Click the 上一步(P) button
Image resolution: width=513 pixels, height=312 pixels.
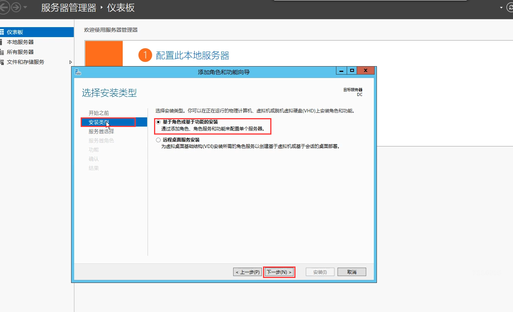point(248,272)
